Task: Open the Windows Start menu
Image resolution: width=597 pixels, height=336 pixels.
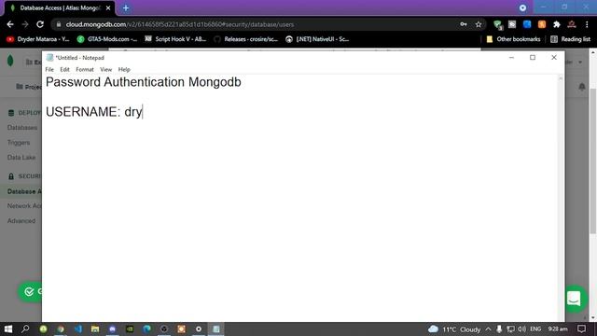Action: tap(8, 329)
